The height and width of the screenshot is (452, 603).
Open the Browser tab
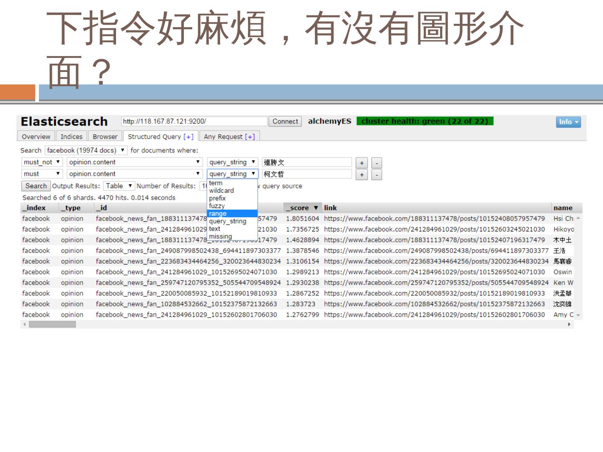tap(105, 136)
